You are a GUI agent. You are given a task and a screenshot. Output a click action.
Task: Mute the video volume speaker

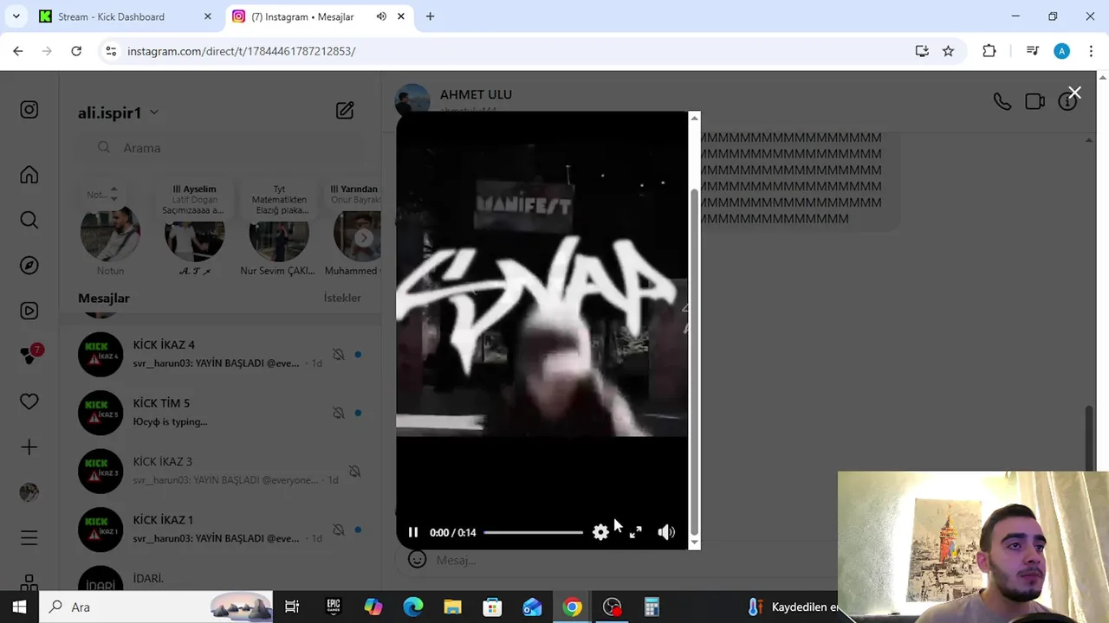[x=666, y=532]
